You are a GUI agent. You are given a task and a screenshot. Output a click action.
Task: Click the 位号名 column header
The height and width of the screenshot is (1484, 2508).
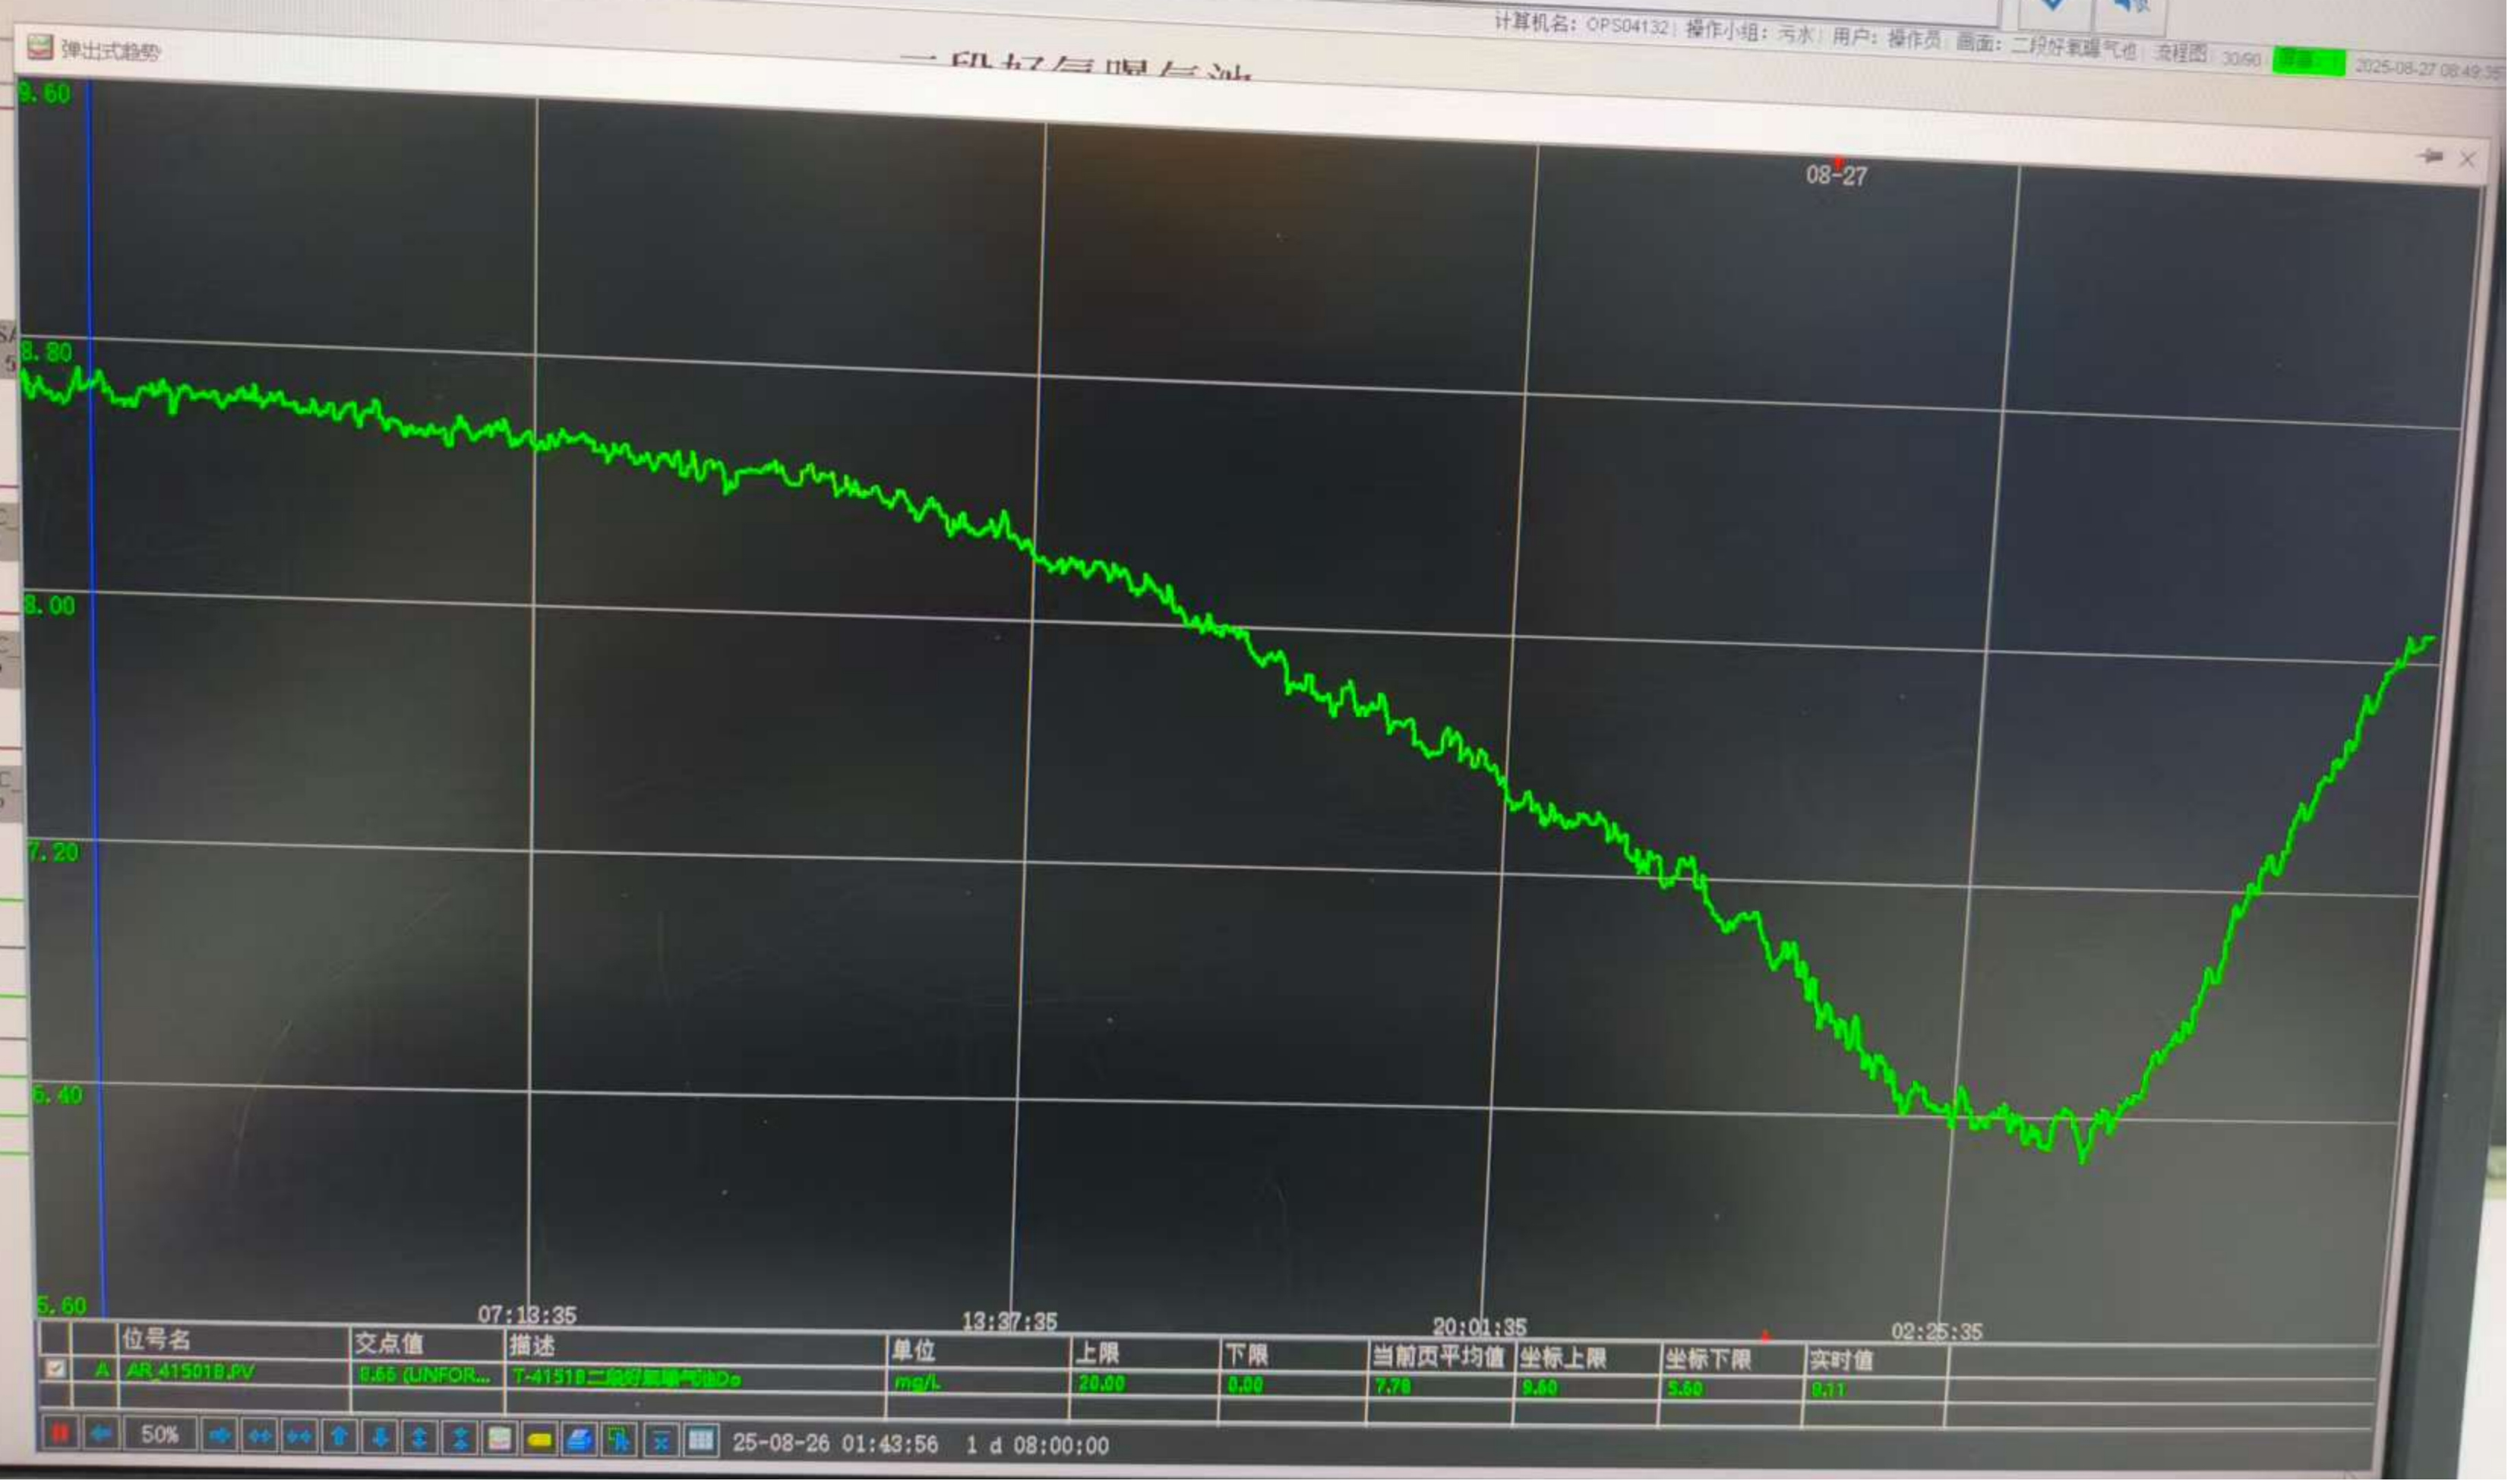click(x=155, y=1339)
